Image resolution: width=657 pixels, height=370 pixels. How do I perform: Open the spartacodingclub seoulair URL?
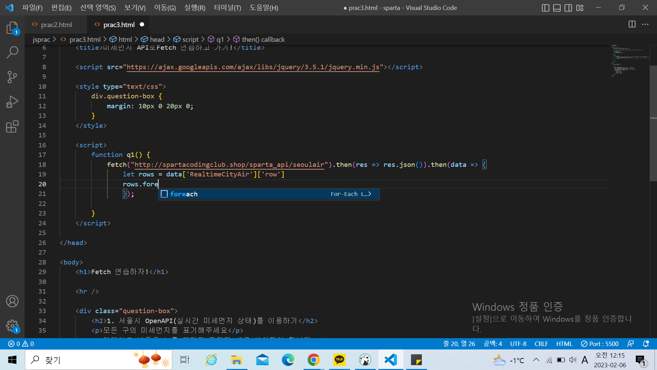tap(229, 165)
